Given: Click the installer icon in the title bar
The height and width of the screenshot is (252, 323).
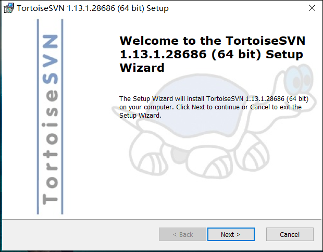Looking at the screenshot, I should (9, 8).
